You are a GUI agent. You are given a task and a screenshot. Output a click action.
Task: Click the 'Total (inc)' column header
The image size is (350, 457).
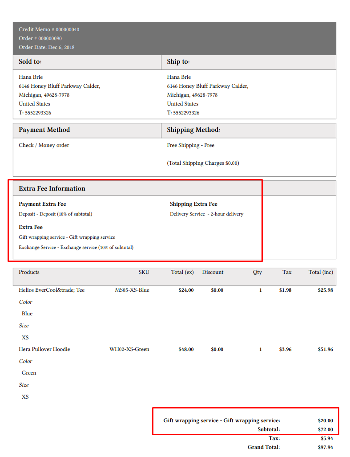coord(321,272)
